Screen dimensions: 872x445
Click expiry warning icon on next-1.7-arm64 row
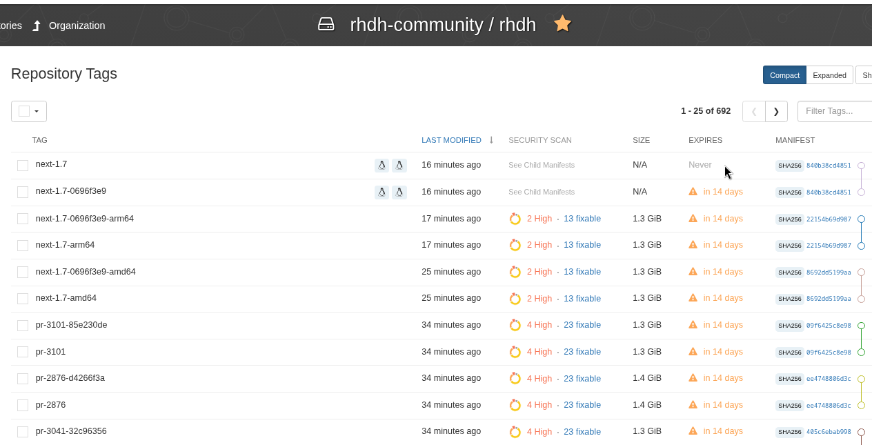click(693, 245)
